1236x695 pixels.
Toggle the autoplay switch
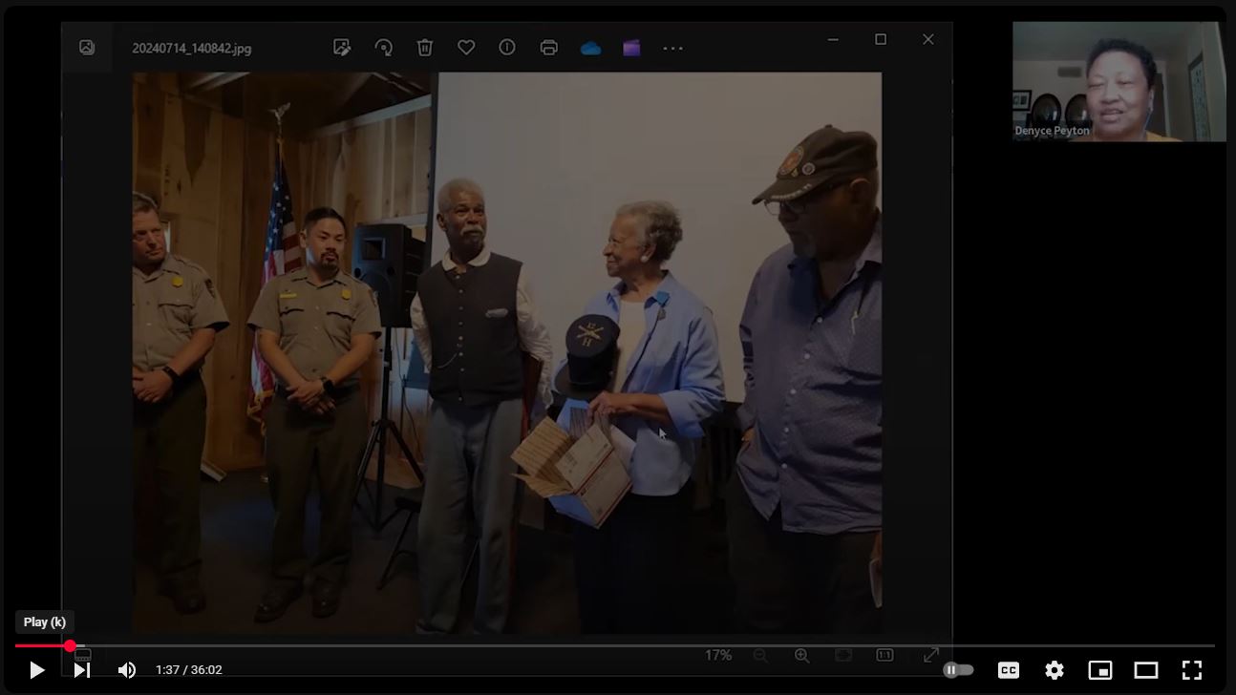tap(958, 670)
